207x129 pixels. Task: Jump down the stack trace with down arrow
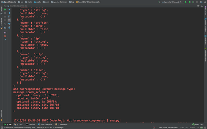[x=9, y=13]
